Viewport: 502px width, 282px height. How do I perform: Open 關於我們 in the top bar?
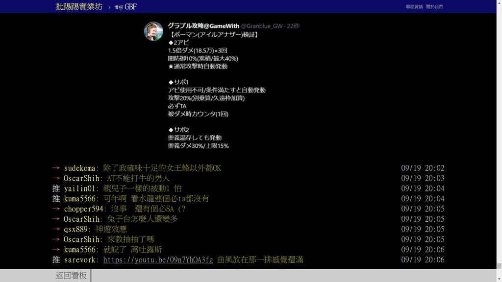(x=434, y=7)
